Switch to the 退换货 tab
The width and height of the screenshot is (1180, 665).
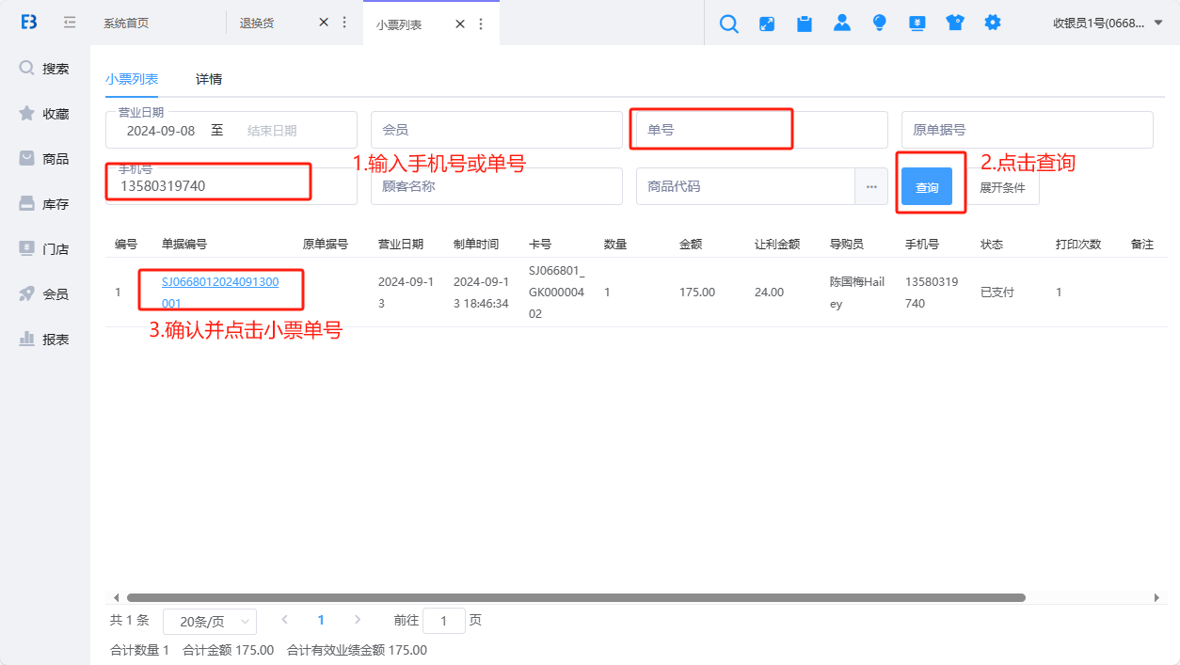[257, 24]
